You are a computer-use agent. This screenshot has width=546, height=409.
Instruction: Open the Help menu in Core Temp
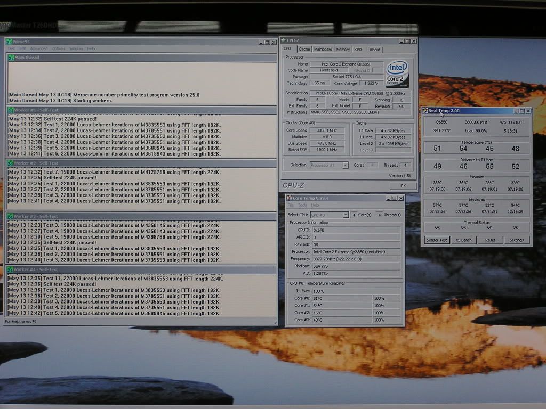(315, 205)
